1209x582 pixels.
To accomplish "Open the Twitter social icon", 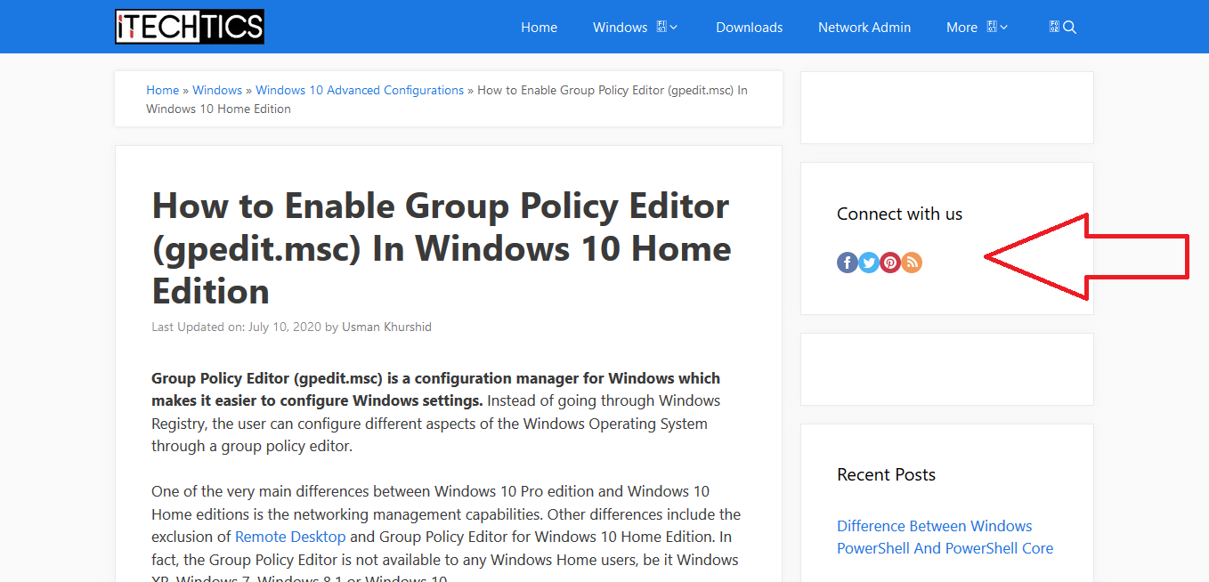I will (x=868, y=263).
